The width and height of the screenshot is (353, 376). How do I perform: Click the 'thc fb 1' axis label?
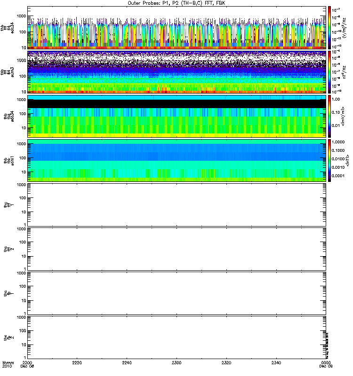pyautogui.click(x=9, y=293)
